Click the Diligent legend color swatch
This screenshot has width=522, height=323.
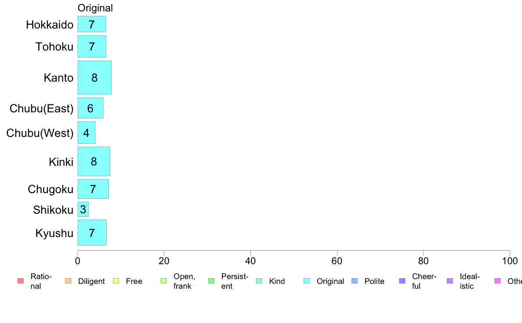tap(68, 281)
